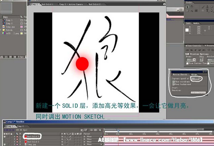Click the Comp 1 composition icon in Project

(4, 20)
